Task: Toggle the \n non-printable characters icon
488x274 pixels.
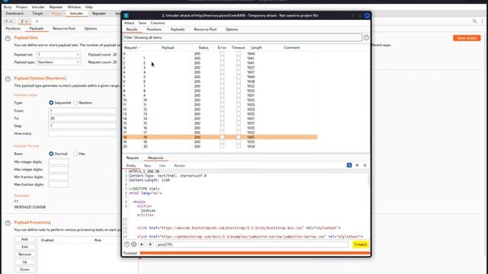Action: 357,165
